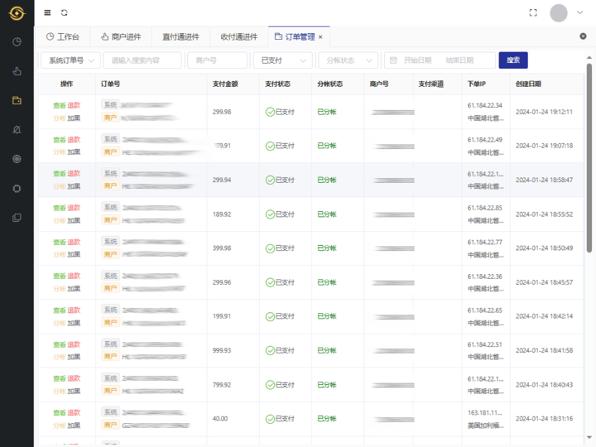
Task: Select the IP address 163.181.11...
Action: [485, 413]
